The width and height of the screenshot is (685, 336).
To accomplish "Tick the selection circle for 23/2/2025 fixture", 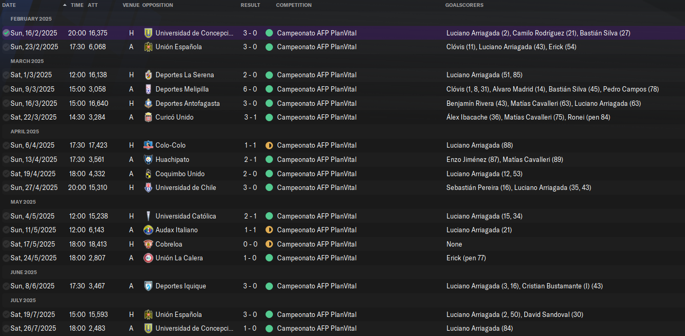I will (x=6, y=47).
